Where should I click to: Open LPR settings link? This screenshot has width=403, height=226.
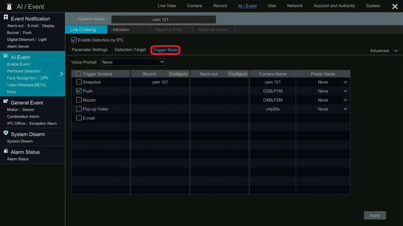pos(44,78)
